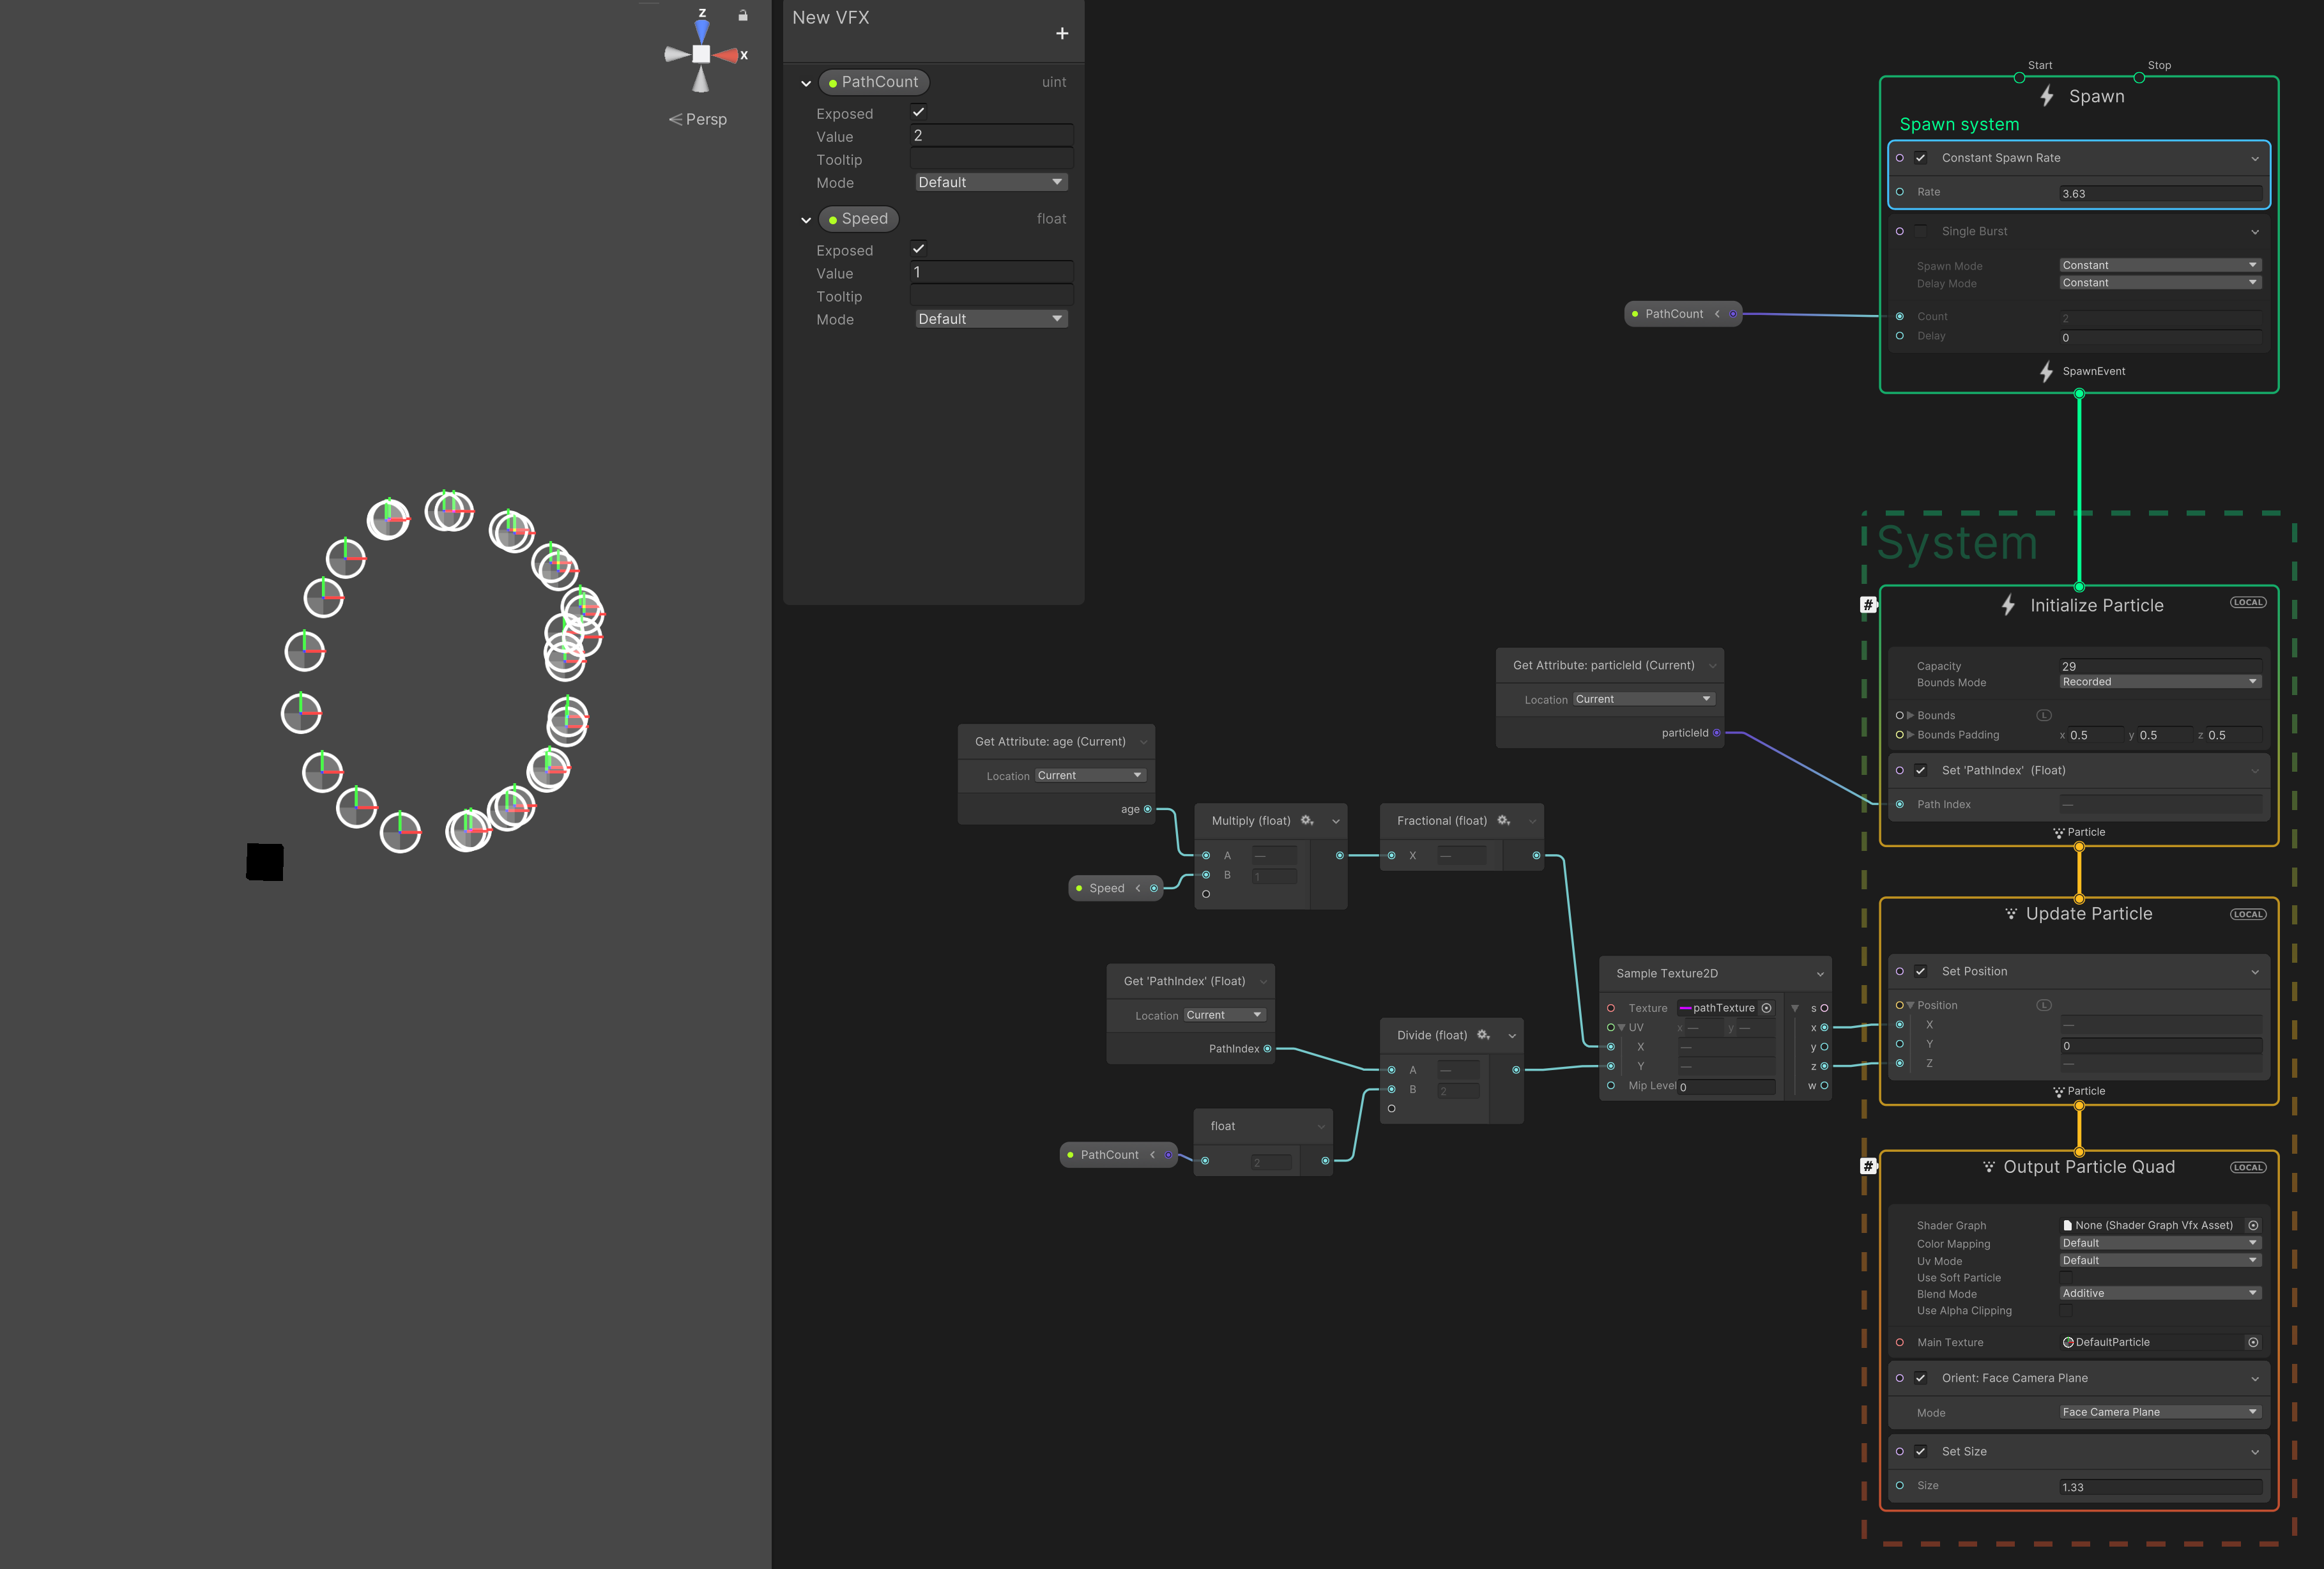Open the Blend Mode dropdown set to Additive
Viewport: 2324px width, 1569px height.
pos(2159,1293)
